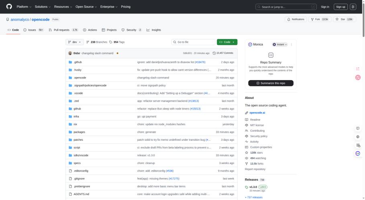Viewport: 365px width, 200px height.
Task: Open the Platform menu
Action: point(24,7)
